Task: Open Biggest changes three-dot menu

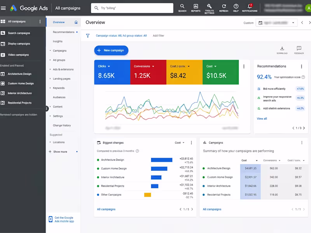Action: tap(191, 143)
